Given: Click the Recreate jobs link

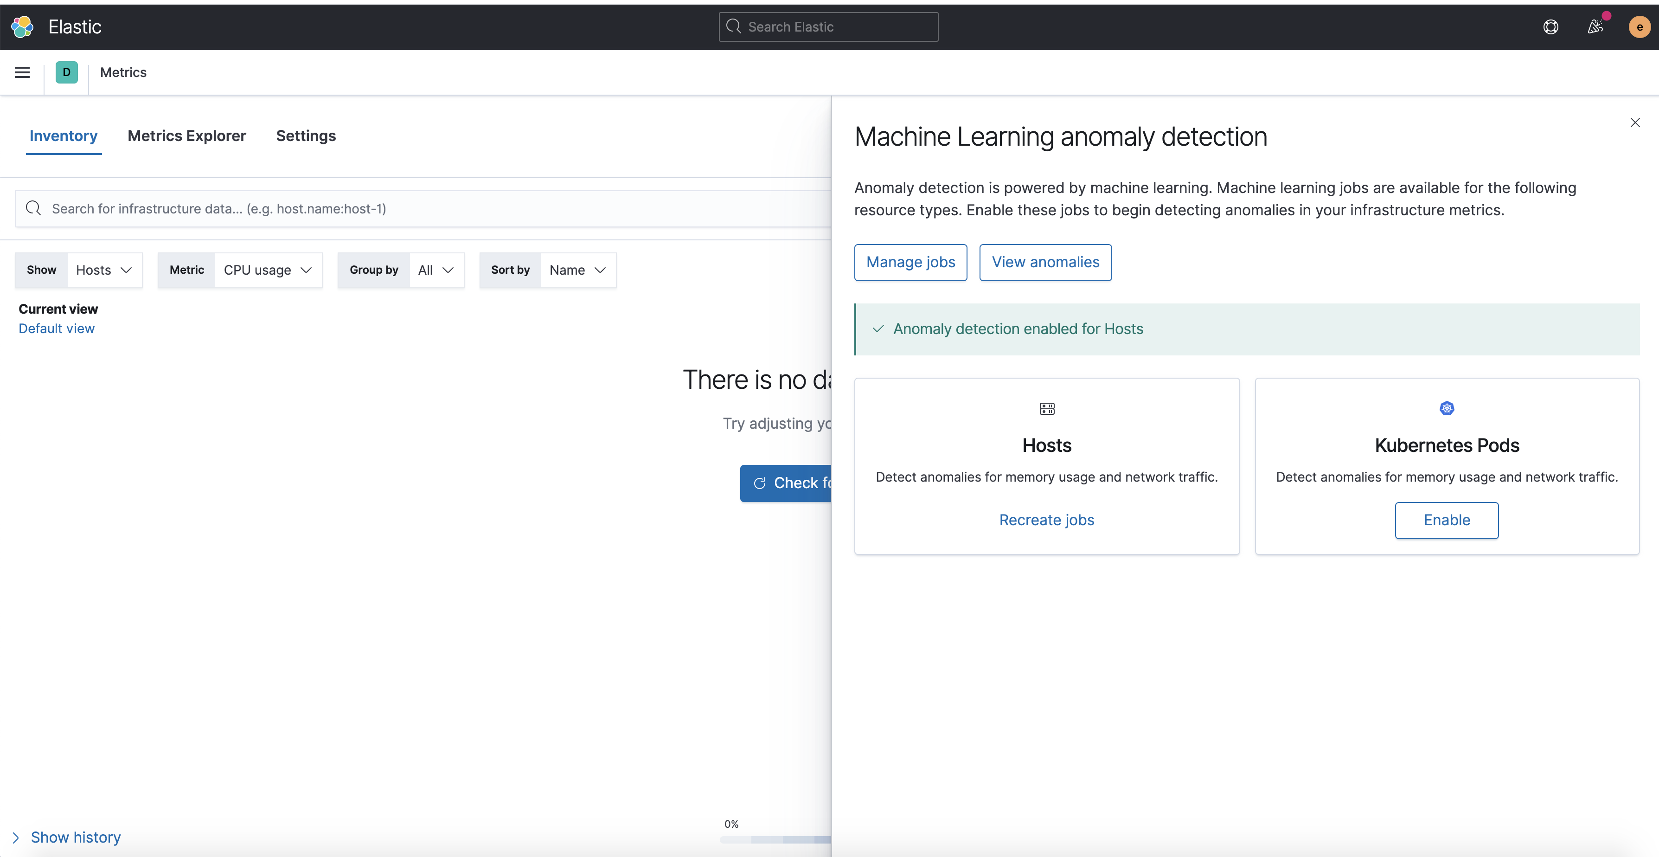Looking at the screenshot, I should (x=1046, y=520).
